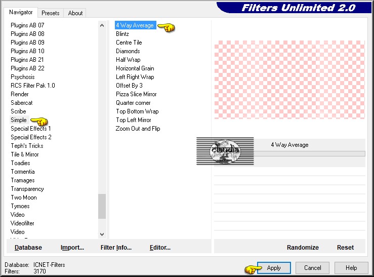Select Plugins AB 09 category
374x277 pixels.
27,43
